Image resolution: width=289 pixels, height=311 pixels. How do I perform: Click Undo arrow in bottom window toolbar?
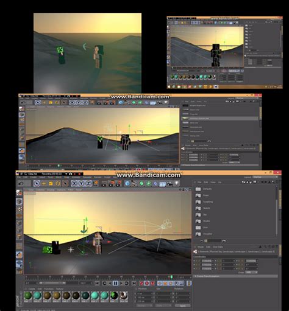(x=21, y=183)
